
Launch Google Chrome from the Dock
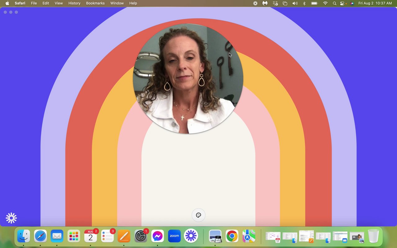coord(232,236)
